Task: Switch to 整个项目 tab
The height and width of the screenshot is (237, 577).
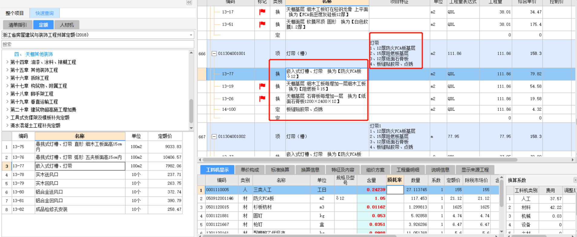Action: click(15, 13)
